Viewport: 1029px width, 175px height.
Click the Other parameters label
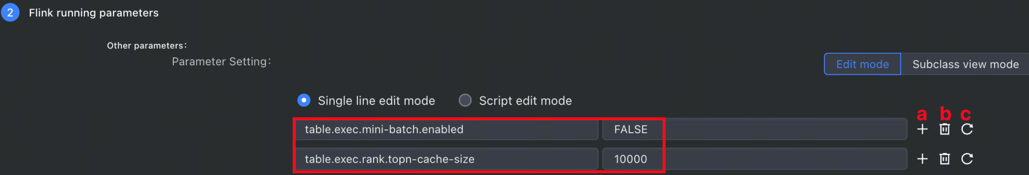pos(146,45)
